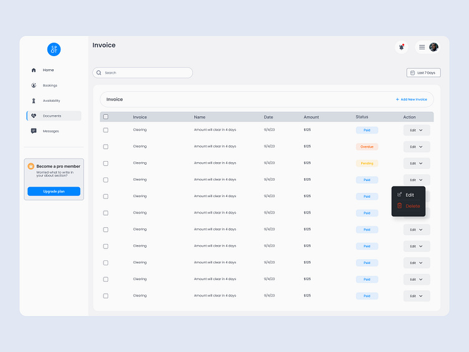This screenshot has width=469, height=352.
Task: Click into the Search field
Action: point(142,73)
